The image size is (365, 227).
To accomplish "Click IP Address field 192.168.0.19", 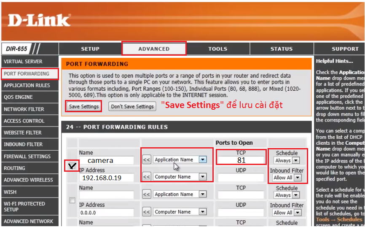I will [x=106, y=178].
